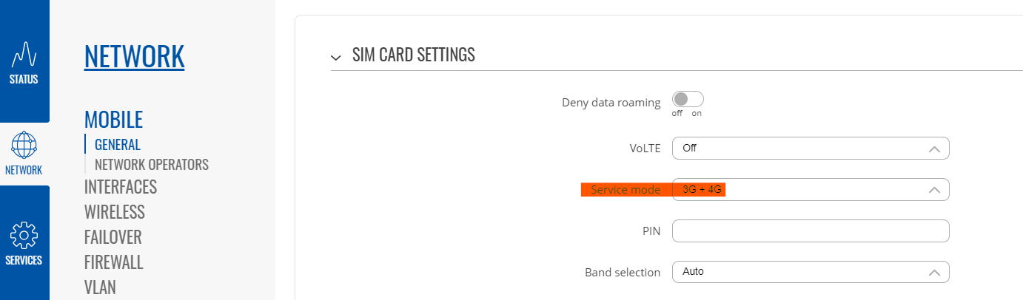The width and height of the screenshot is (1023, 300).
Task: Open the Band selection dropdown
Action: coord(811,271)
